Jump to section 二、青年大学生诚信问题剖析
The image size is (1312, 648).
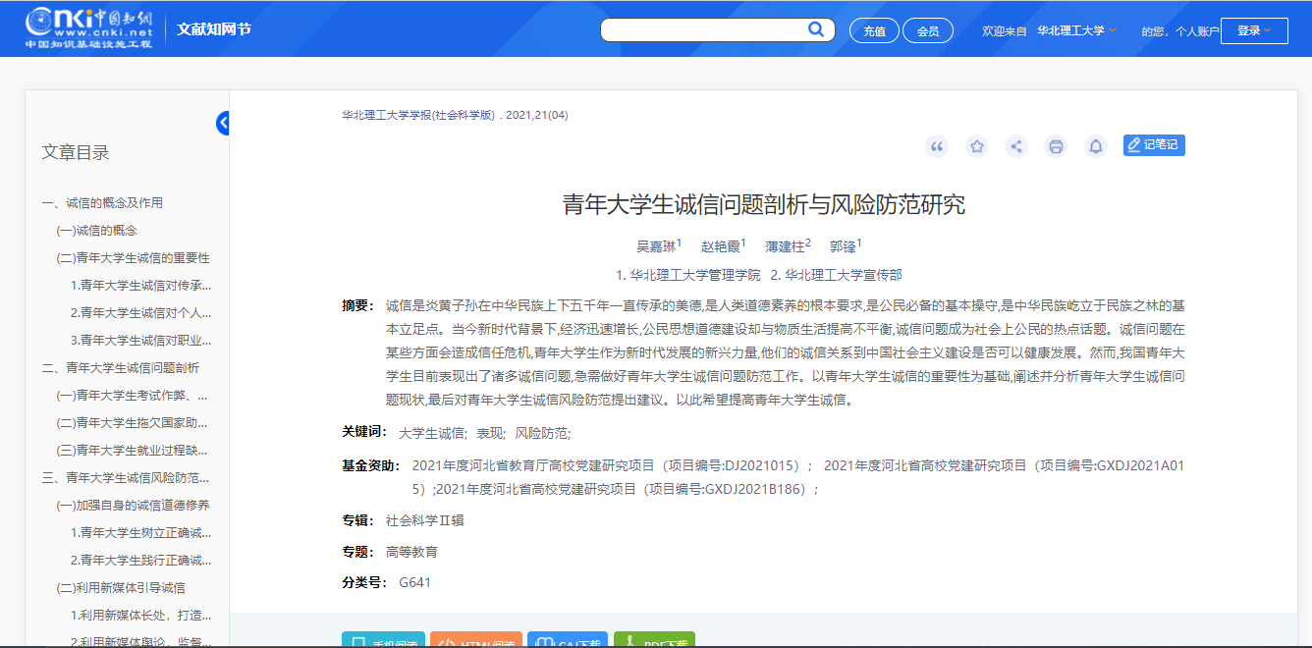[120, 368]
